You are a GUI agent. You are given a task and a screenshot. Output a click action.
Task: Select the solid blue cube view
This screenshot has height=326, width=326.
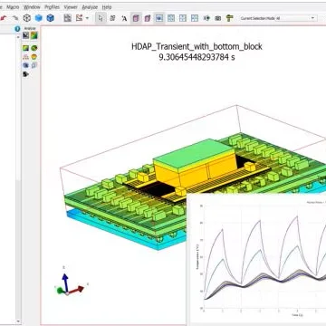pyautogui.click(x=39, y=18)
